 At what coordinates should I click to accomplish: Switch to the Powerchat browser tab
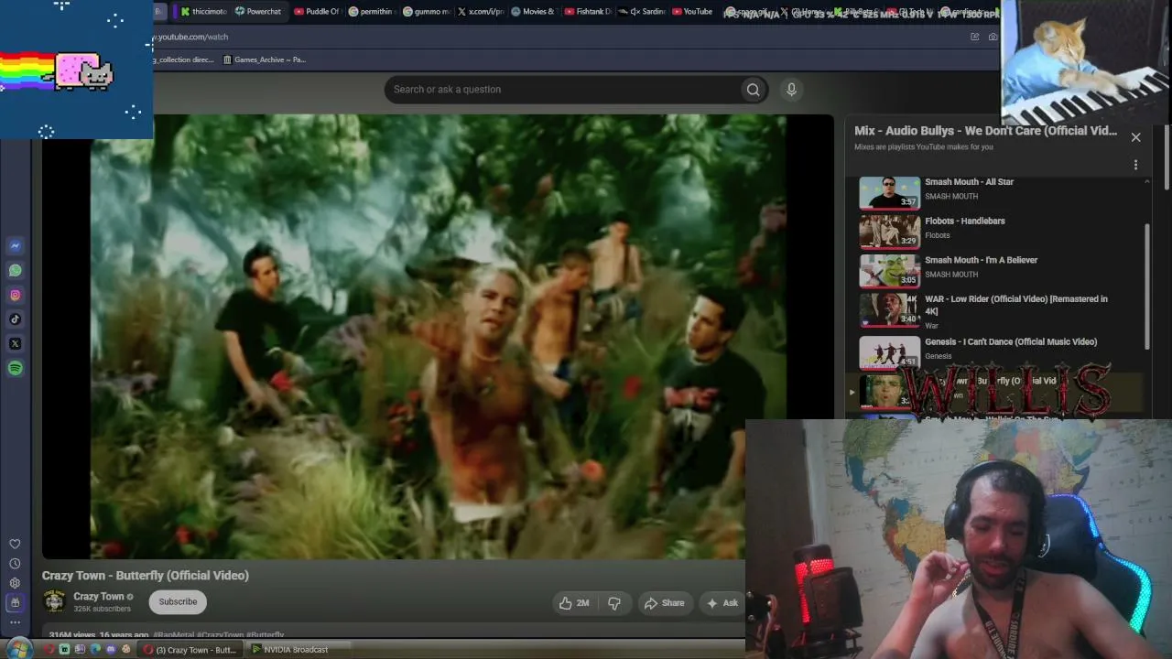(x=258, y=12)
